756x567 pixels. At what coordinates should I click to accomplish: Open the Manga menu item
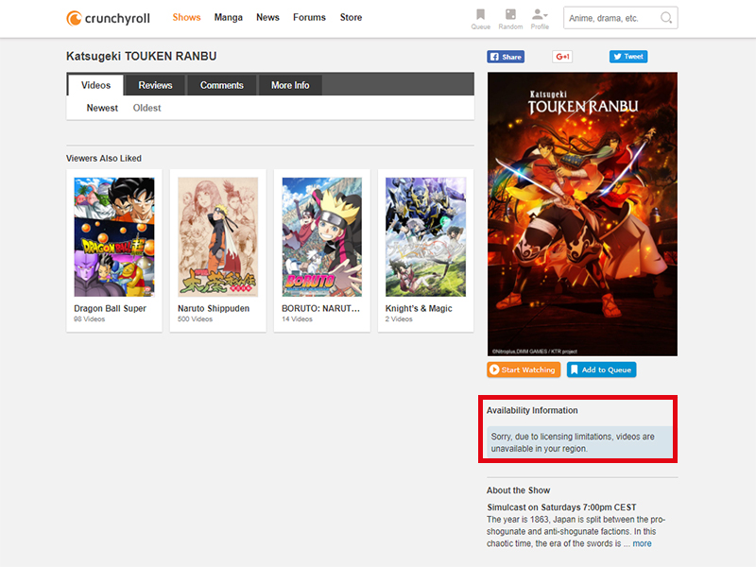coord(228,17)
